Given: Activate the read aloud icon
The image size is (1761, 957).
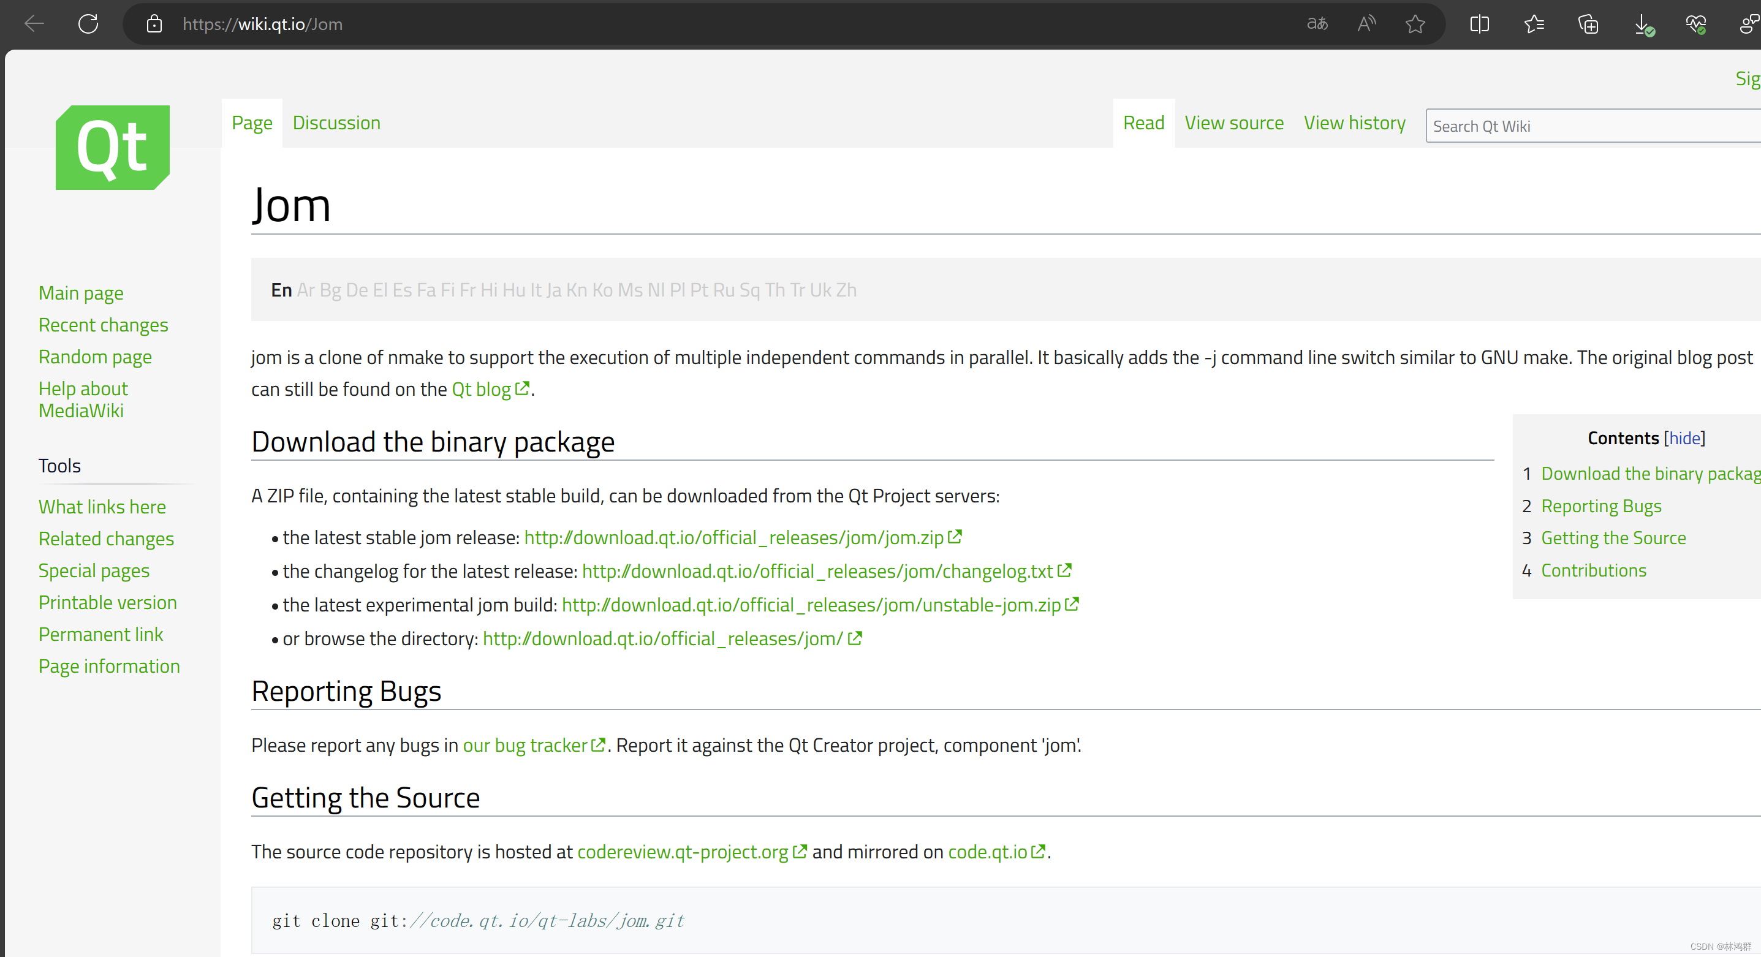Looking at the screenshot, I should pos(1366,24).
